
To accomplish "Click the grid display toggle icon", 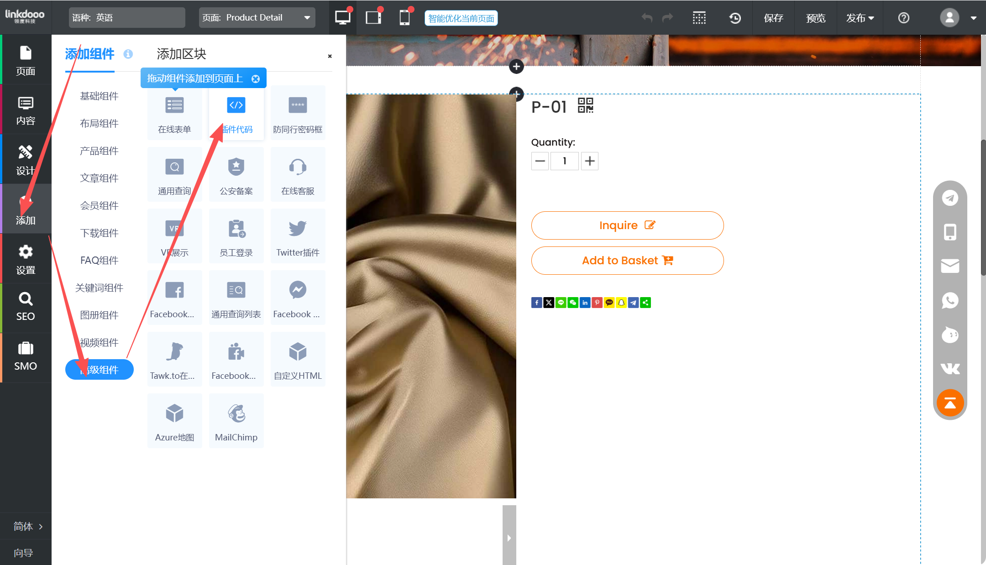I will 699,18.
